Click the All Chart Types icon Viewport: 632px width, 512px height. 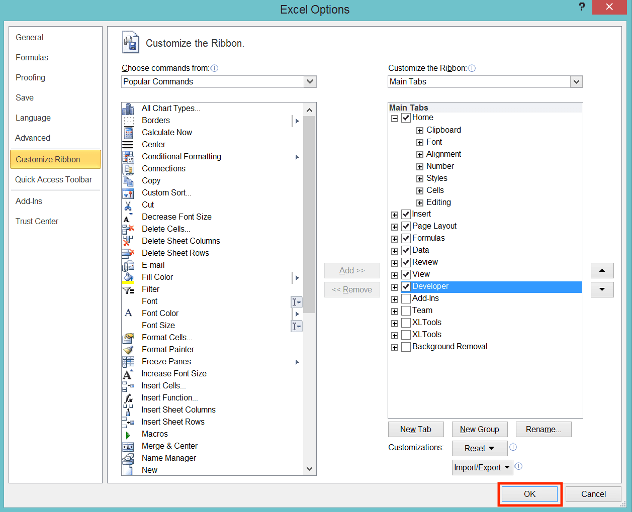(128, 109)
